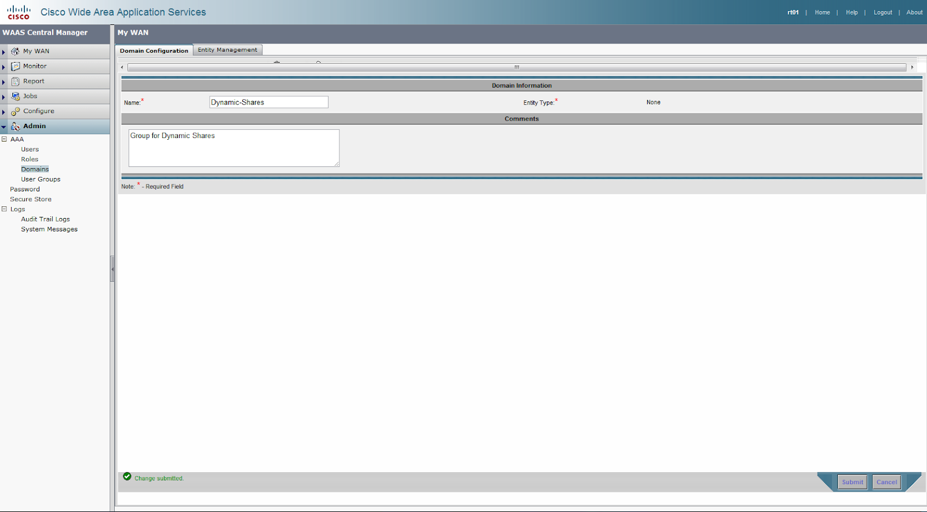Open the Monitor menu

(x=35, y=66)
